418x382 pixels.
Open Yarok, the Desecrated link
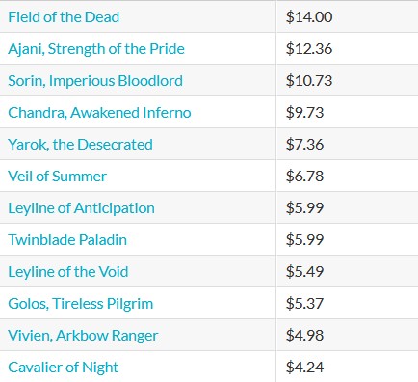80,145
